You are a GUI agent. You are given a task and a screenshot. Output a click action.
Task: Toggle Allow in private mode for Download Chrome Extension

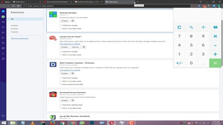[61, 108]
